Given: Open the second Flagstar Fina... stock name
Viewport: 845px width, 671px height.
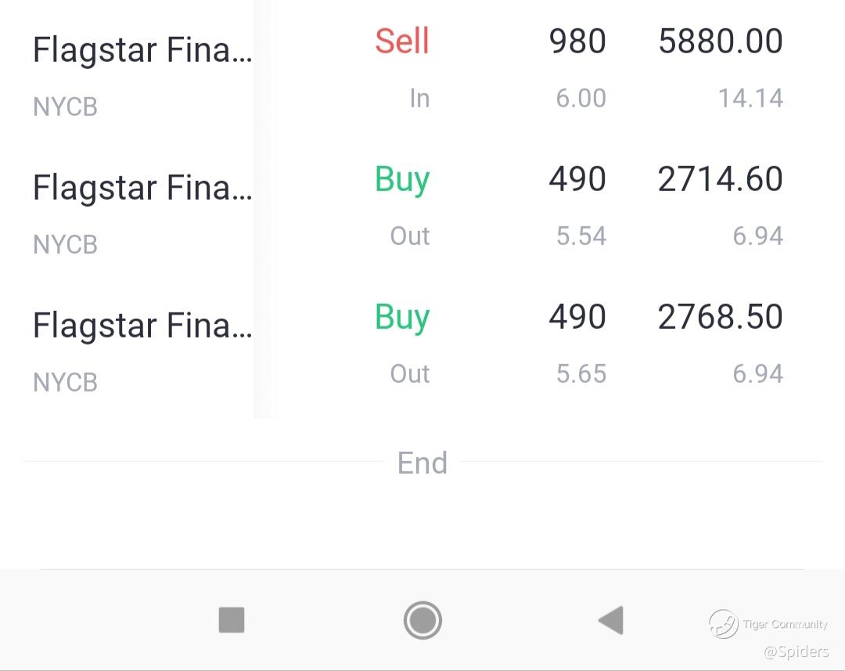Looking at the screenshot, I should pyautogui.click(x=142, y=188).
